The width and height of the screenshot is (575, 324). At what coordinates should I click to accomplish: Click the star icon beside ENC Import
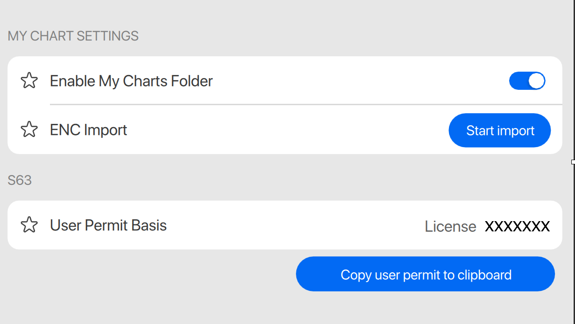click(x=29, y=129)
